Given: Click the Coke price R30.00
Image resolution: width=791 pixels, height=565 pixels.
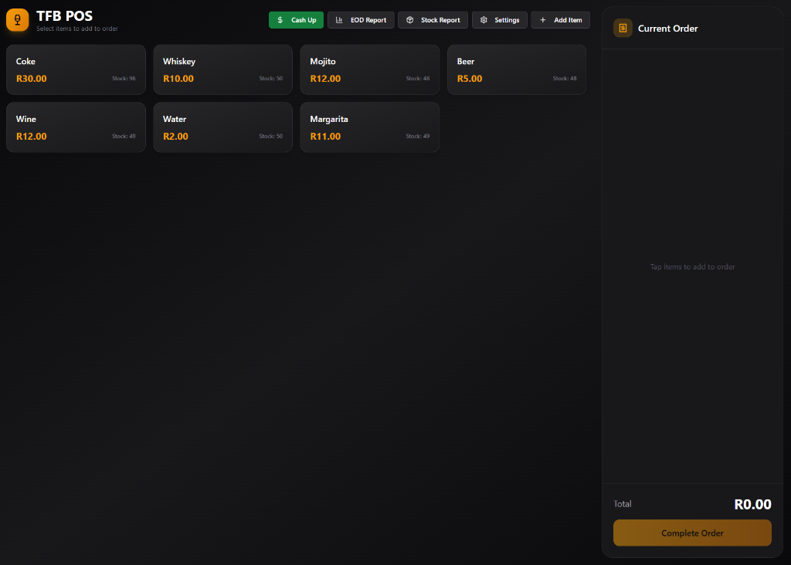Looking at the screenshot, I should [x=31, y=79].
